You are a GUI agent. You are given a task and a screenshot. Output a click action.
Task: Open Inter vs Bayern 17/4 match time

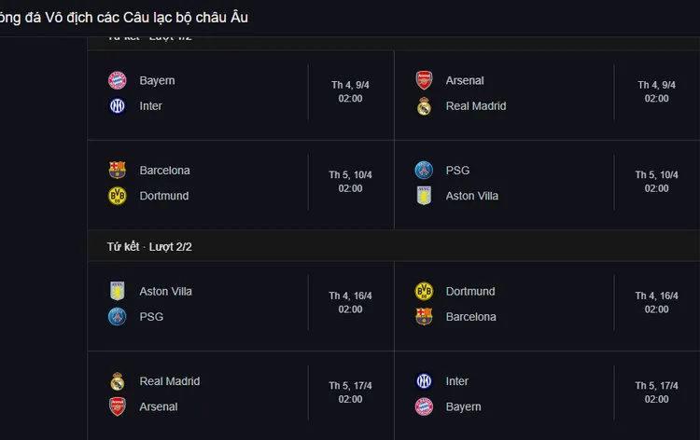coord(656,392)
